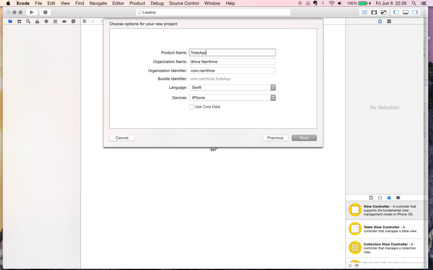Open the Debug navigator icon

pyautogui.click(x=55, y=21)
